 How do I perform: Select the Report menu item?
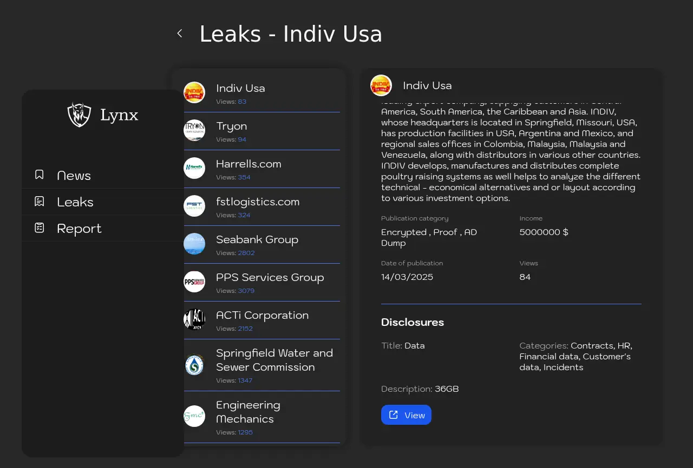tap(79, 229)
